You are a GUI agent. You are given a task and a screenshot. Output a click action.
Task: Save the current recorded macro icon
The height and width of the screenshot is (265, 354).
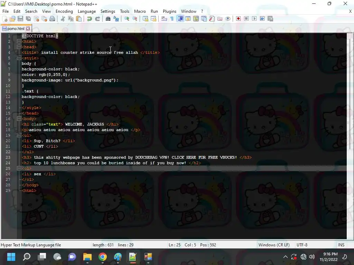pyautogui.click(x=270, y=19)
